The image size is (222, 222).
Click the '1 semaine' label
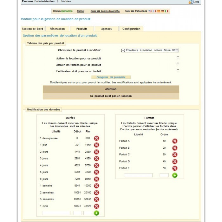[x=46, y=186]
